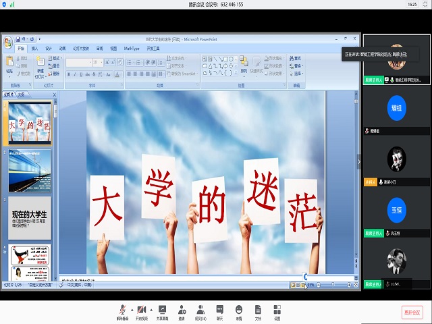The height and width of the screenshot is (324, 432).
Task: Turn on the video camera
Action: coord(141,310)
